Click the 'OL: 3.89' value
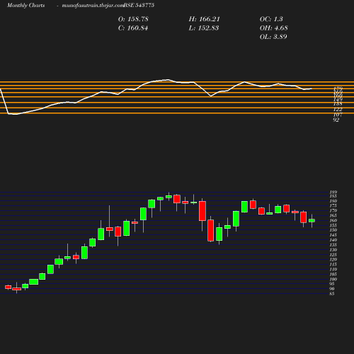Screen dimensions: 354x354 tap(273, 37)
